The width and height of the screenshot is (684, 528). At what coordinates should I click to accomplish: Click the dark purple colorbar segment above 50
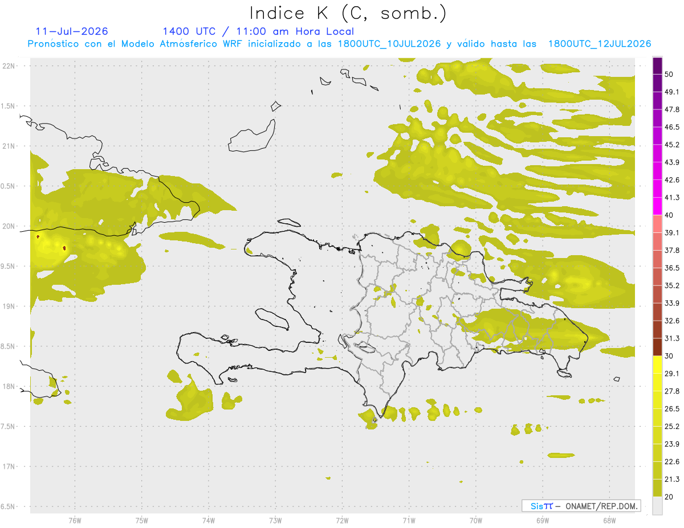pyautogui.click(x=658, y=66)
